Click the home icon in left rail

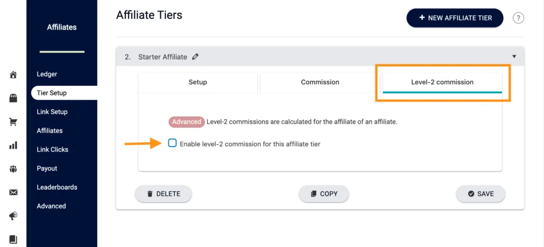[x=13, y=75]
